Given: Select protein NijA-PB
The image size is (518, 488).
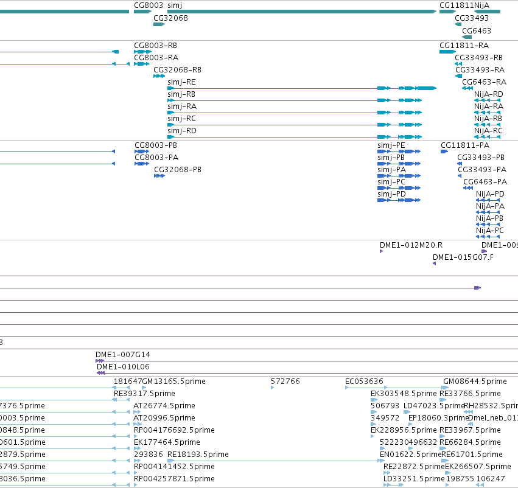Looking at the screenshot, I should [x=489, y=218].
